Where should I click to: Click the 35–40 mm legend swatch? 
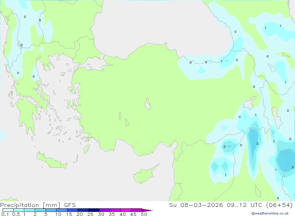click(115, 210)
